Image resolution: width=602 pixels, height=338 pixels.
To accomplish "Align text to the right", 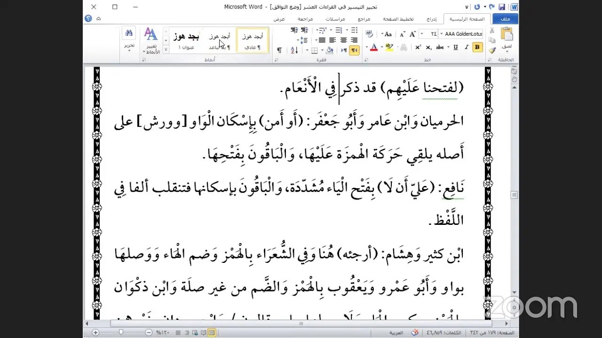I will click(354, 40).
